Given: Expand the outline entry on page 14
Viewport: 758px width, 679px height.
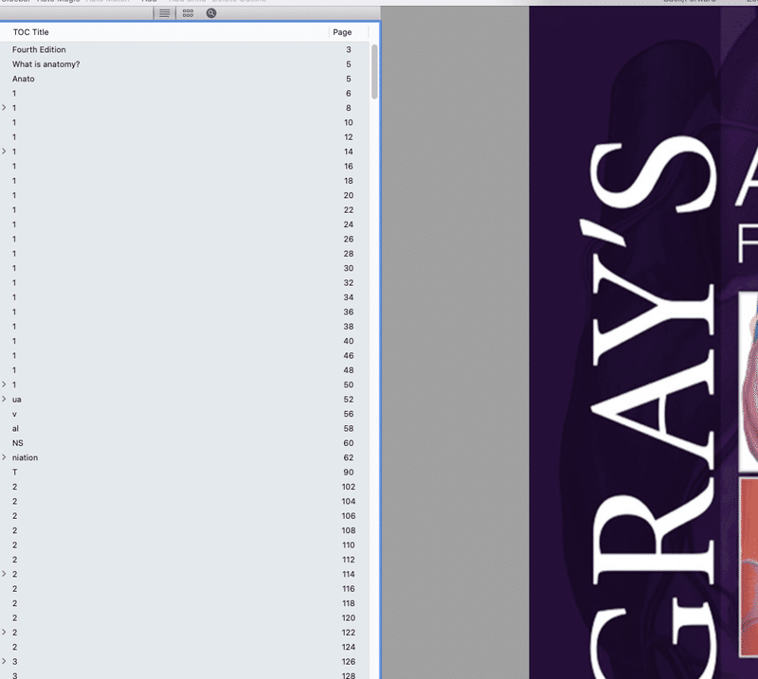Looking at the screenshot, I should 4,152.
